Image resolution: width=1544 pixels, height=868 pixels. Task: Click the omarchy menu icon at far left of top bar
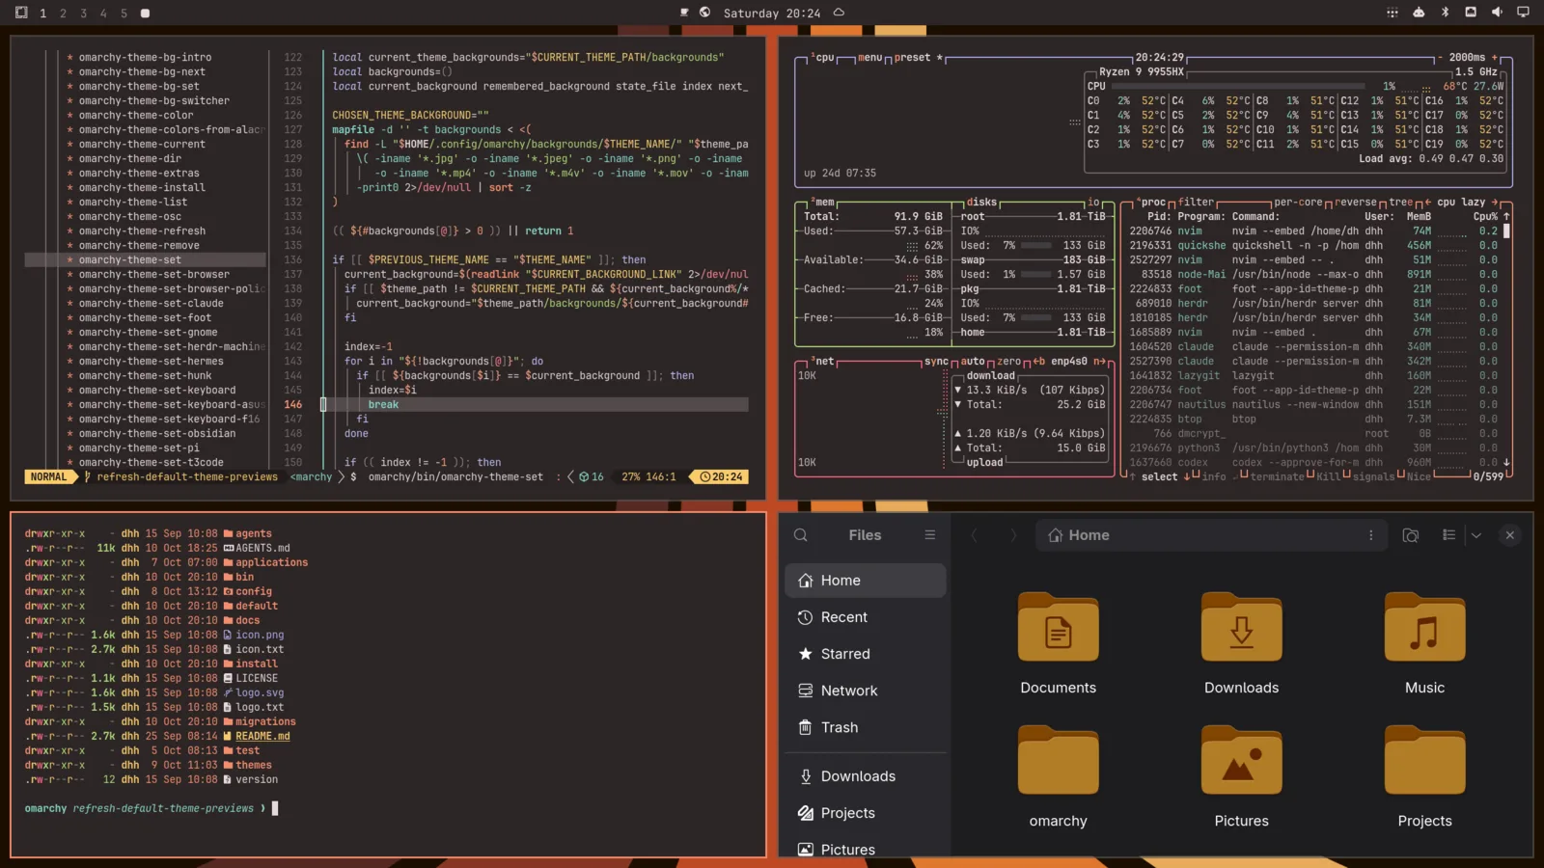[x=21, y=13]
